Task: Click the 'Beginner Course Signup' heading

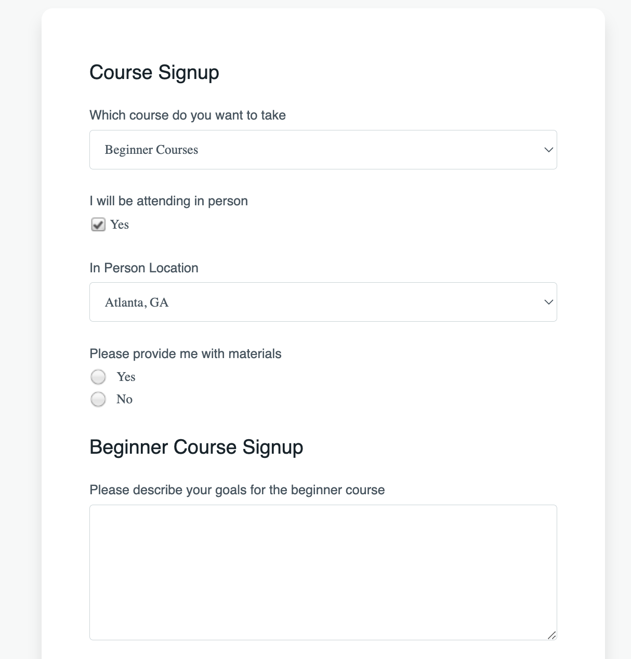Action: point(196,447)
